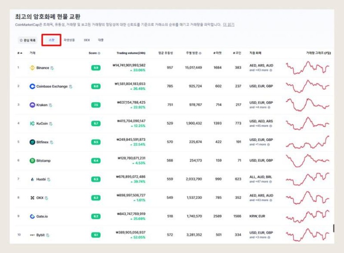
Task: Click the Gate.io logo icon
Action: tap(32, 217)
